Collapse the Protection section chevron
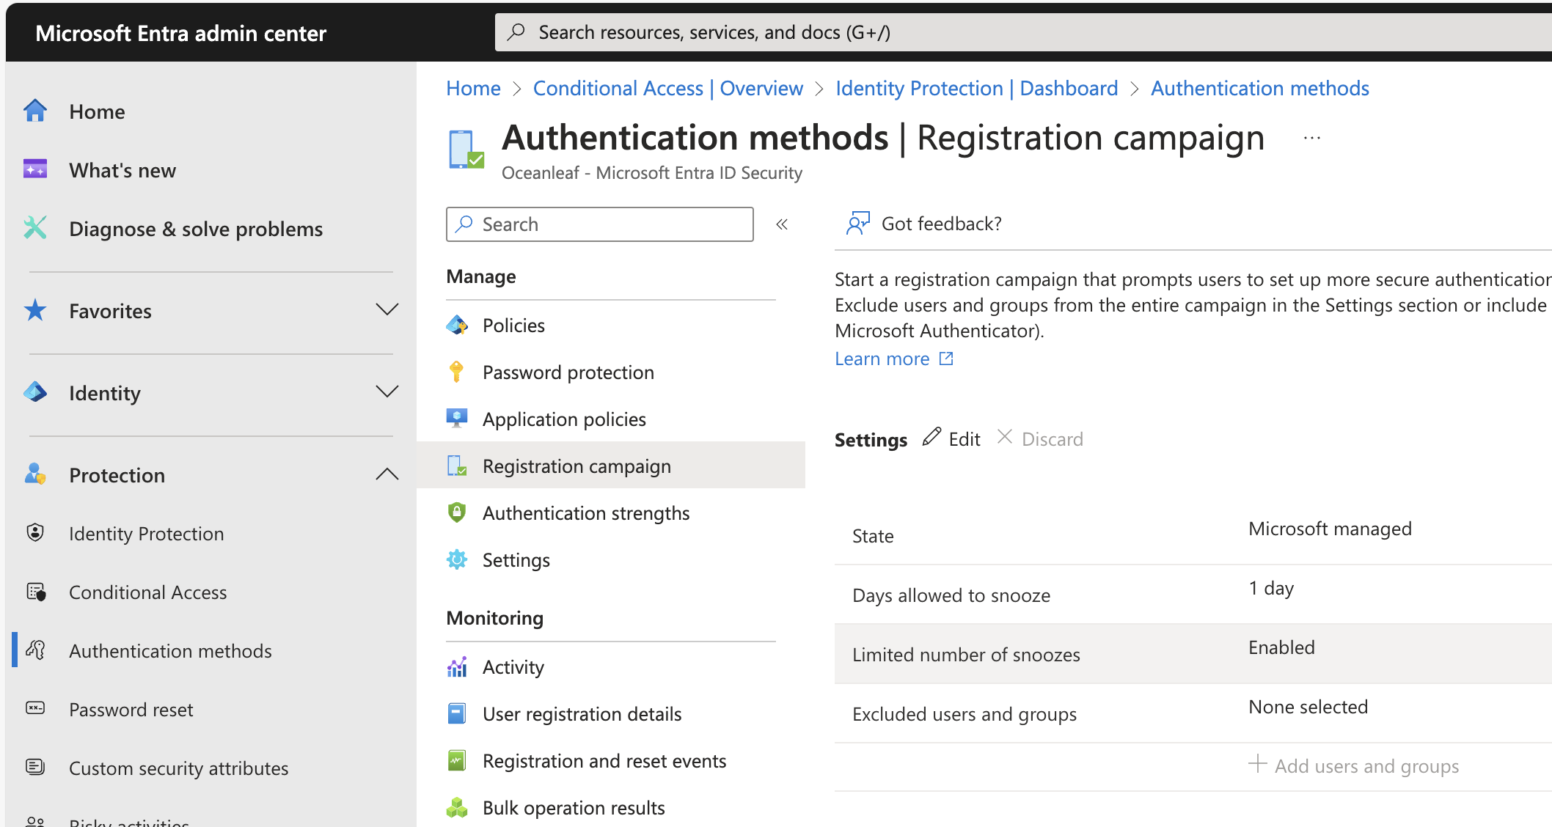This screenshot has height=827, width=1552. click(x=387, y=474)
